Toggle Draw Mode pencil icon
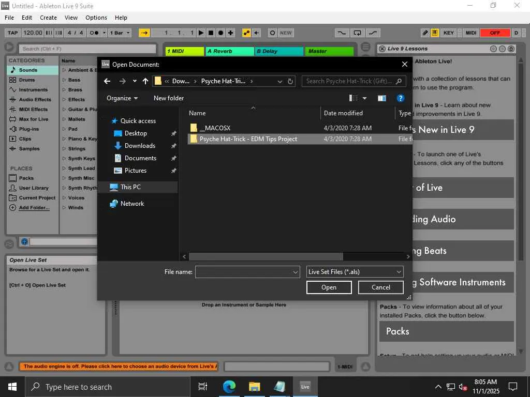The image size is (530, 397). (425, 33)
